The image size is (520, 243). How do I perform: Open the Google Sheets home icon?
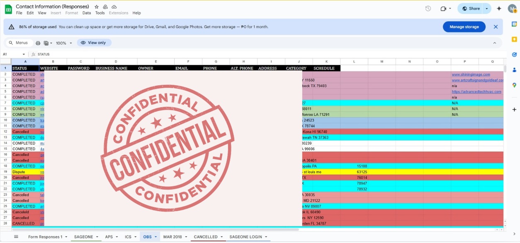coord(8,9)
